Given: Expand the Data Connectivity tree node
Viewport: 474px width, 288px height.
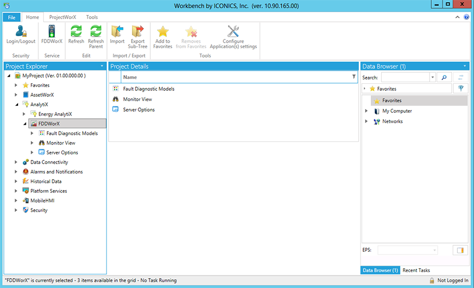Looking at the screenshot, I should (x=16, y=162).
